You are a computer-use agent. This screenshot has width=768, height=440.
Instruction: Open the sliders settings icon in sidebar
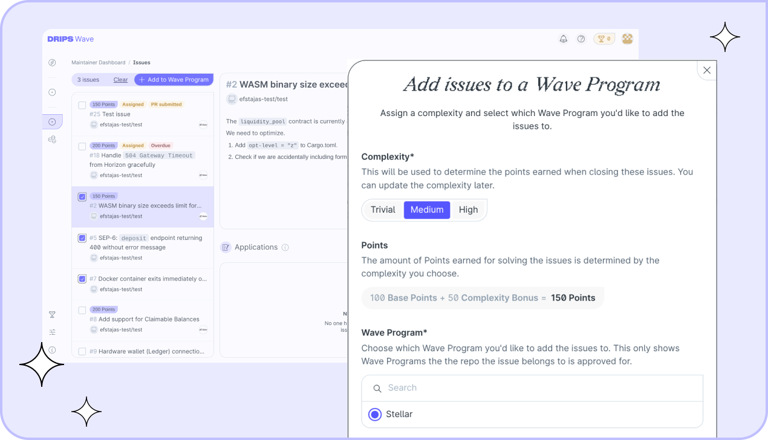coord(52,332)
